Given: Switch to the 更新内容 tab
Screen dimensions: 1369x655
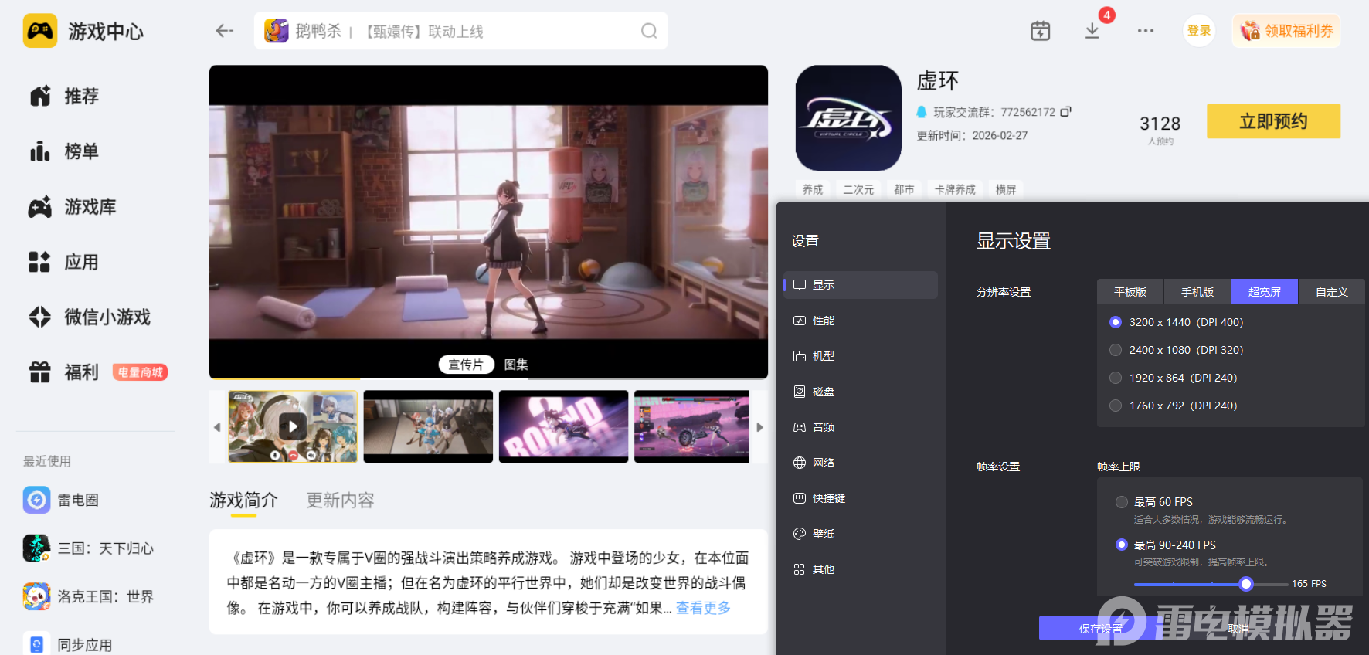Looking at the screenshot, I should pyautogui.click(x=340, y=501).
